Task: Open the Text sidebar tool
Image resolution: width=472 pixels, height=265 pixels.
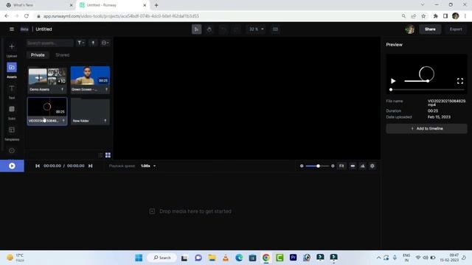Action: [x=12, y=88]
